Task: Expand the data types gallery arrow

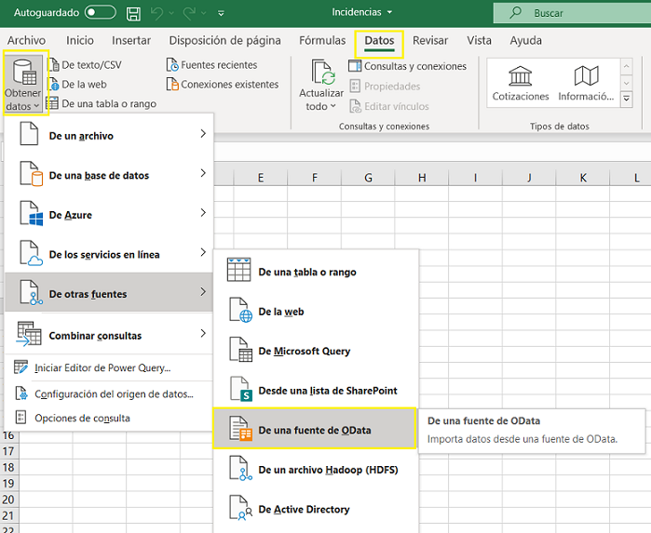Action: (626, 99)
